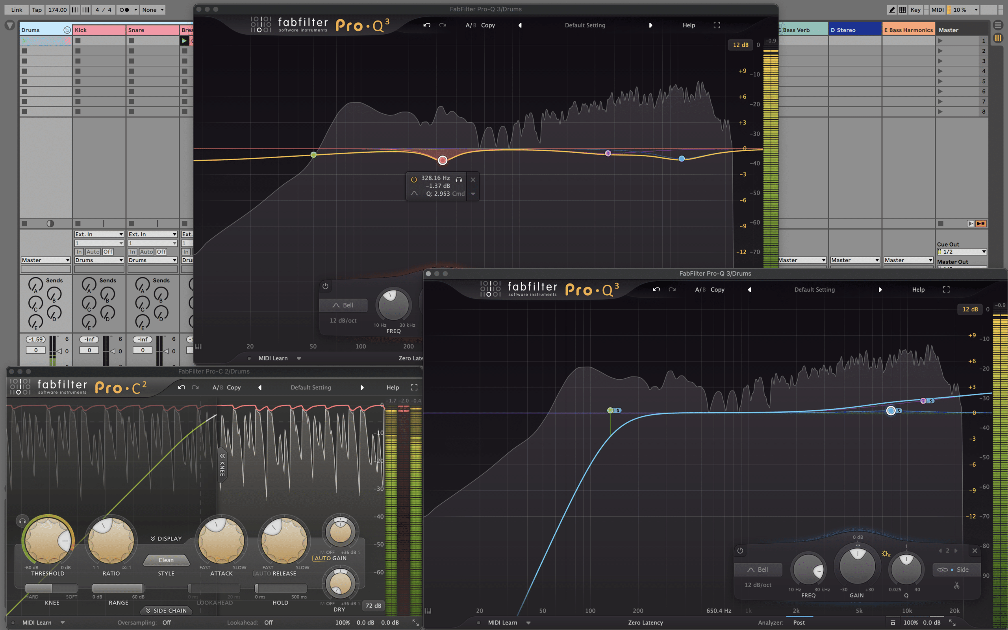Toggle the metronome in Ableton
Viewport: 1008px width, 630px height.
coord(124,9)
